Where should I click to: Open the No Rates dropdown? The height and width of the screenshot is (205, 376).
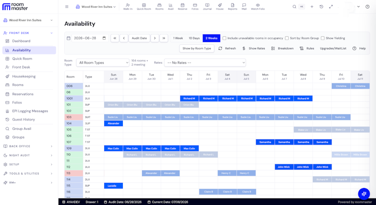point(205,62)
